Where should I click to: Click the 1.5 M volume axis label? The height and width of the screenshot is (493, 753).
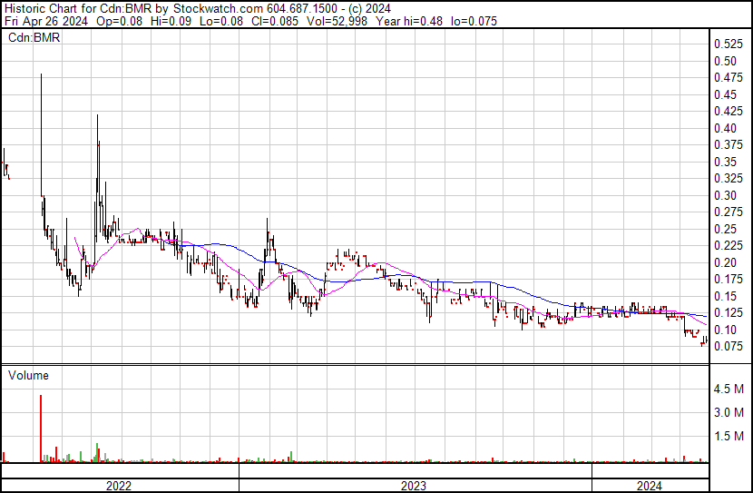729,437
